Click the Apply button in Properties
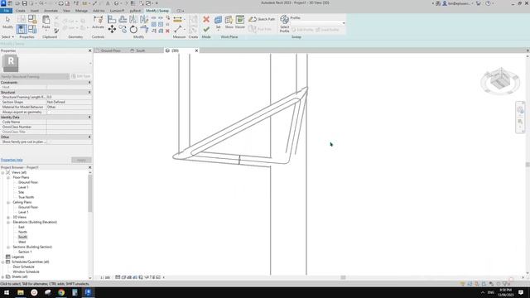 pos(81,160)
